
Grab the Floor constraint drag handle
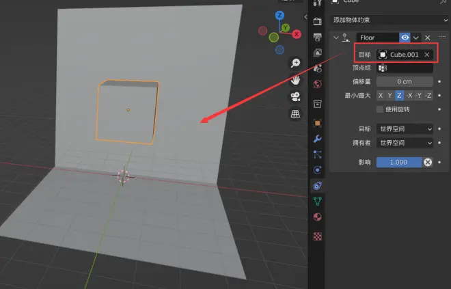tap(442, 37)
